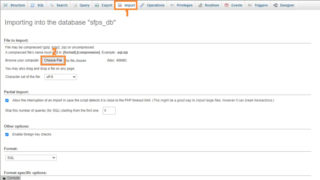Click the Search database icon
Screen dimensions: 320x180
coord(52,5)
